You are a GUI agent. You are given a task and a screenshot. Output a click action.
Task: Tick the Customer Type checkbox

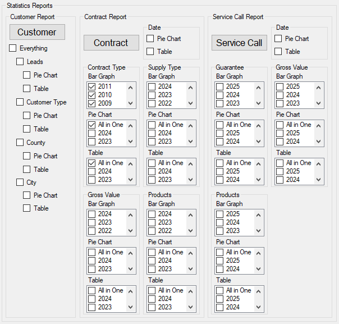(20, 102)
